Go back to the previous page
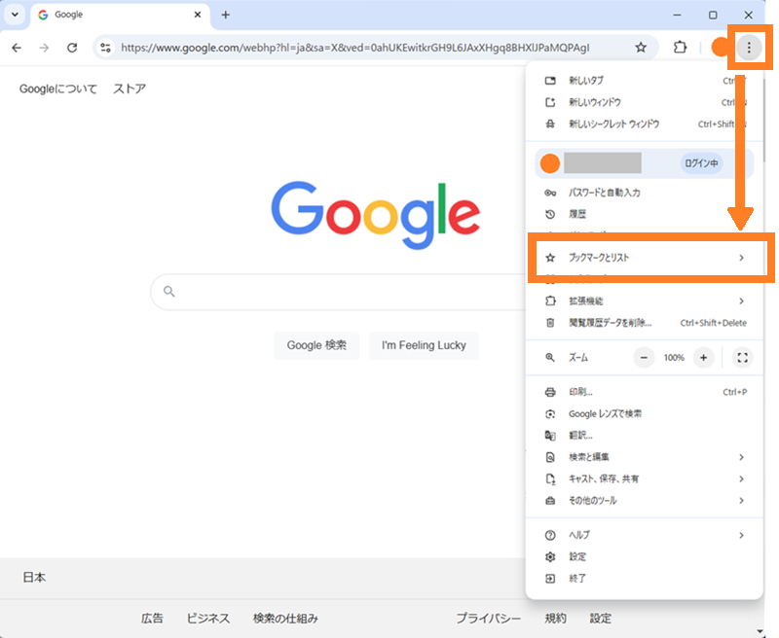The image size is (779, 638). click(x=17, y=48)
